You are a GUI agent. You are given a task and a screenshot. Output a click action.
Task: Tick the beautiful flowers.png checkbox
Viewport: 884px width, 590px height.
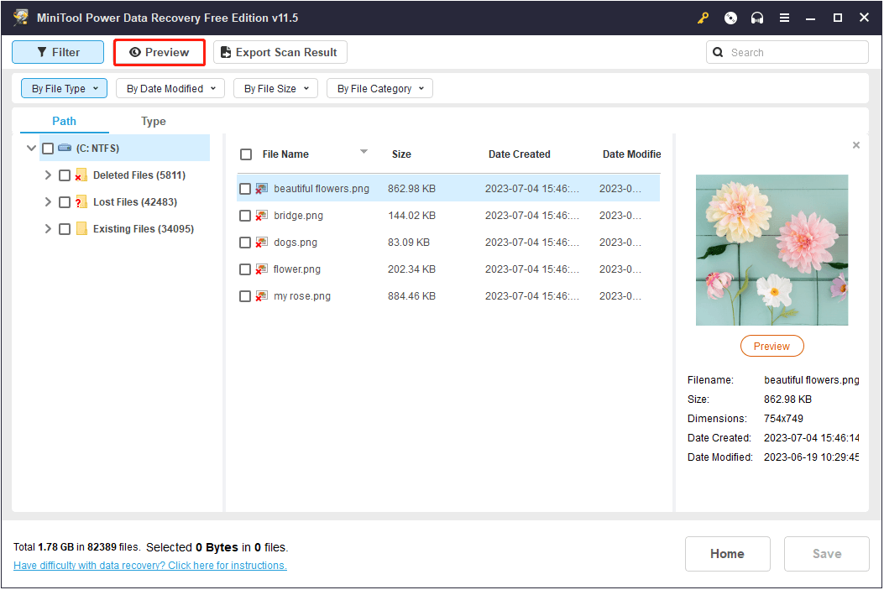244,189
